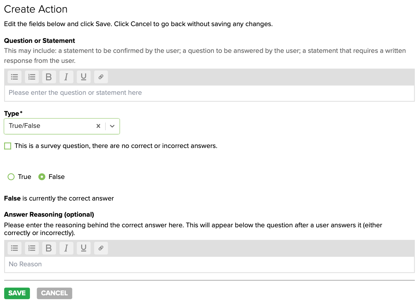Click bullet list icon in Answer Reasoning editor

[x=14, y=248]
